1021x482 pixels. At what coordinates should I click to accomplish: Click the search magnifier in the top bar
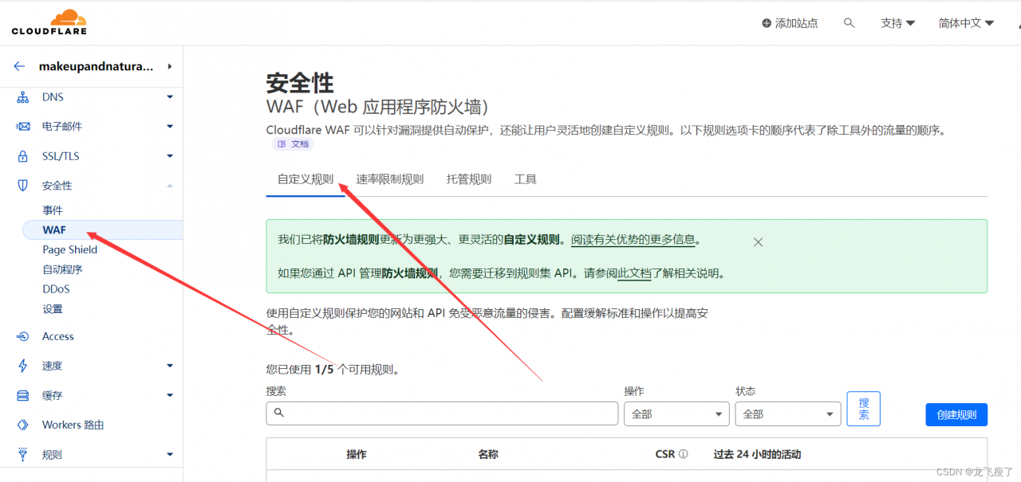(x=849, y=22)
